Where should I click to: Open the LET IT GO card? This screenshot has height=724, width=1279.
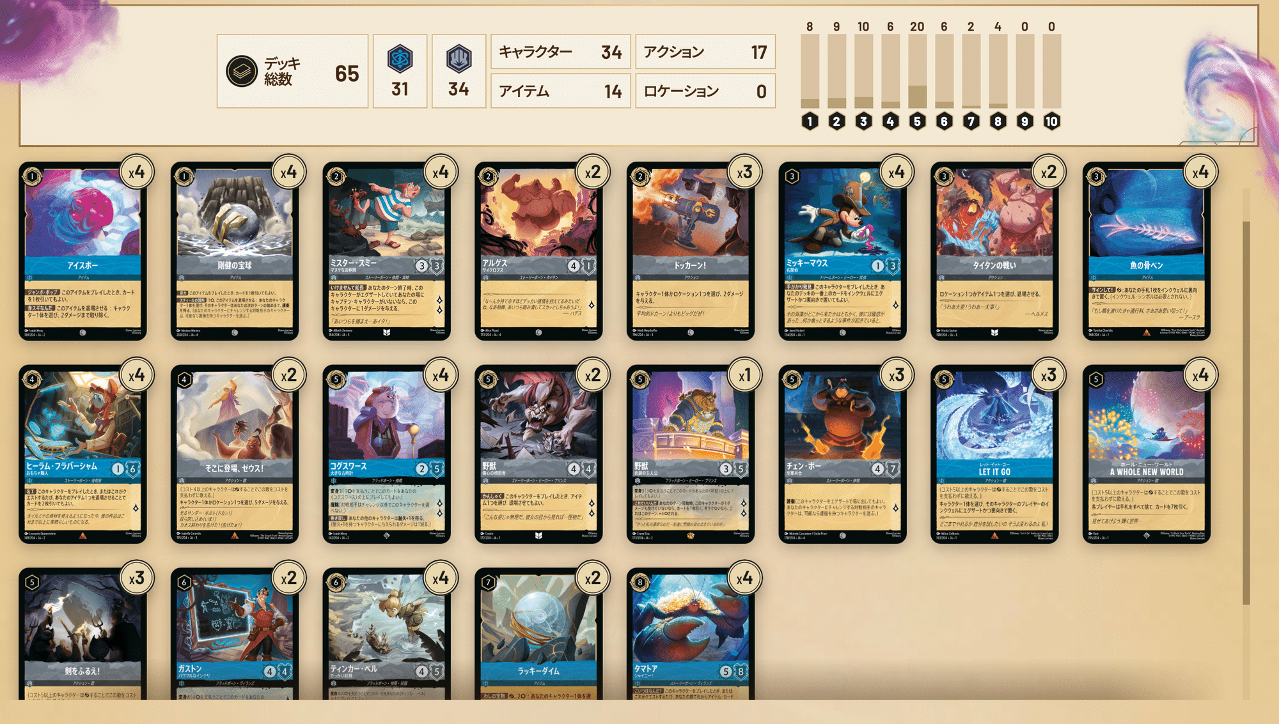coord(994,454)
